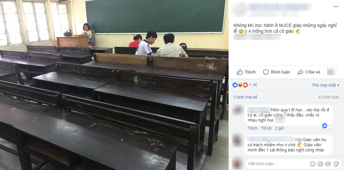Like the first comment via Thích link
The height and width of the screenshot is (170, 344).
pos(252,128)
